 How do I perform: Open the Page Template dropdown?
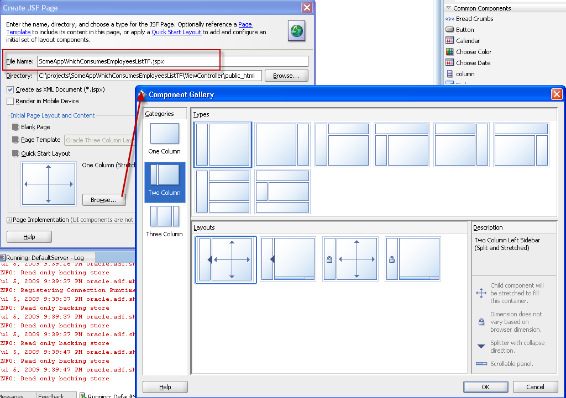99,140
